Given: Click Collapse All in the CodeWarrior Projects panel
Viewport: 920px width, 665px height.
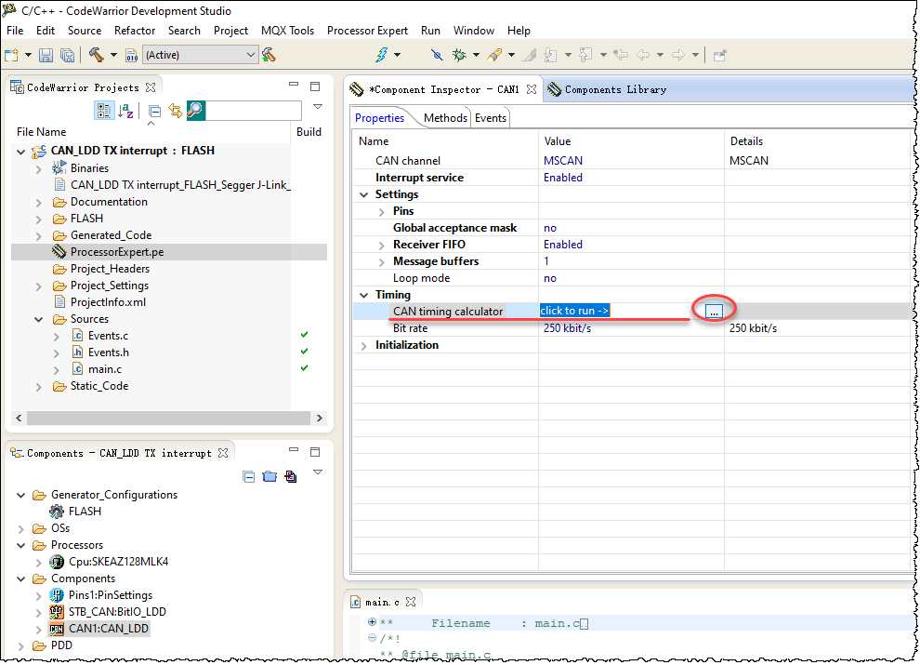Looking at the screenshot, I should [155, 111].
